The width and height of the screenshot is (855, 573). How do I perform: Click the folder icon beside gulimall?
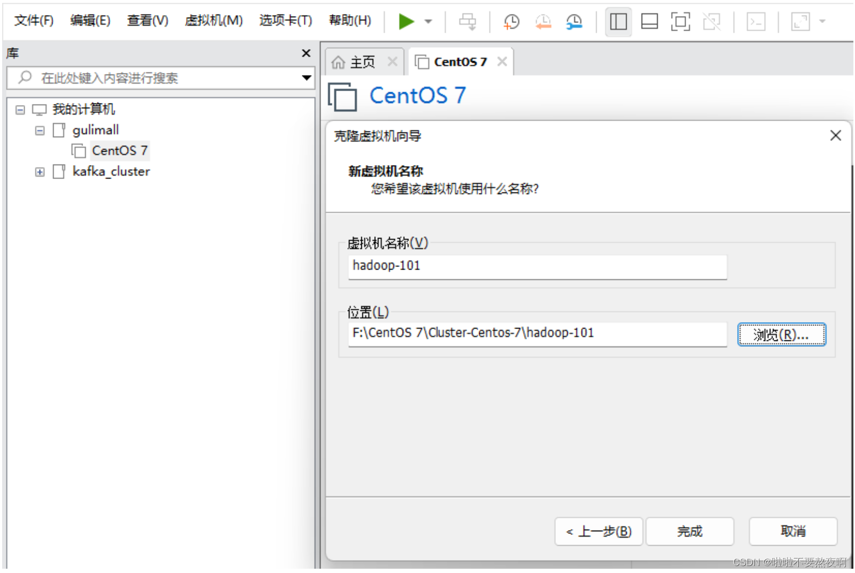(x=59, y=130)
